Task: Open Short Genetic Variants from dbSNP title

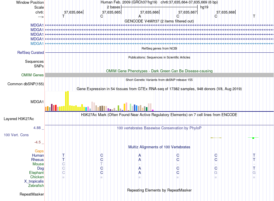Action: (x=159, y=80)
